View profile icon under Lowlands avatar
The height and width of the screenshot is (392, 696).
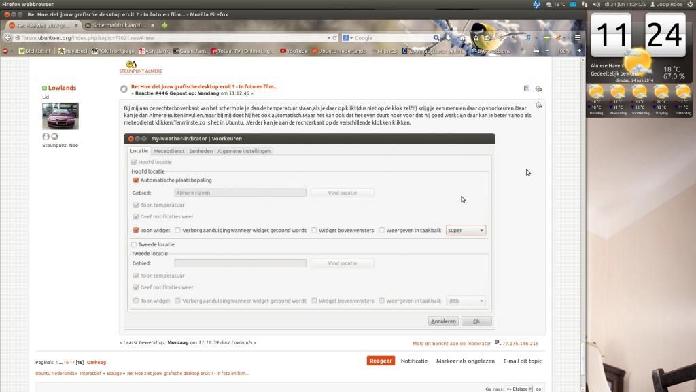[46, 136]
